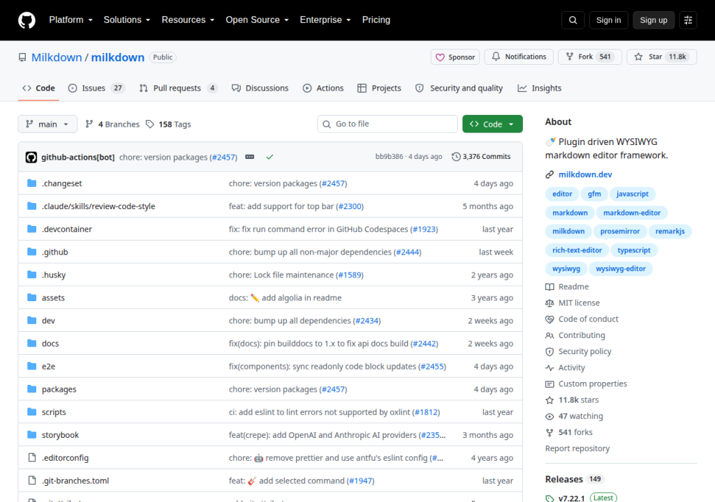715x502 pixels.
Task: Click the Notifications button
Action: coord(519,57)
